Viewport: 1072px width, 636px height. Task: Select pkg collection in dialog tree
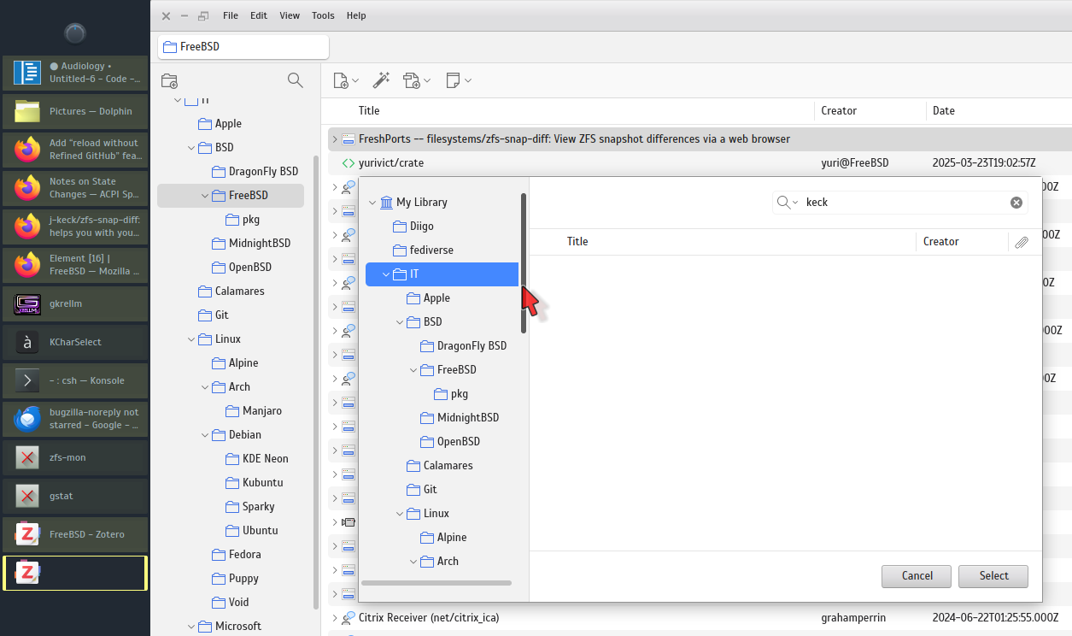(451, 394)
